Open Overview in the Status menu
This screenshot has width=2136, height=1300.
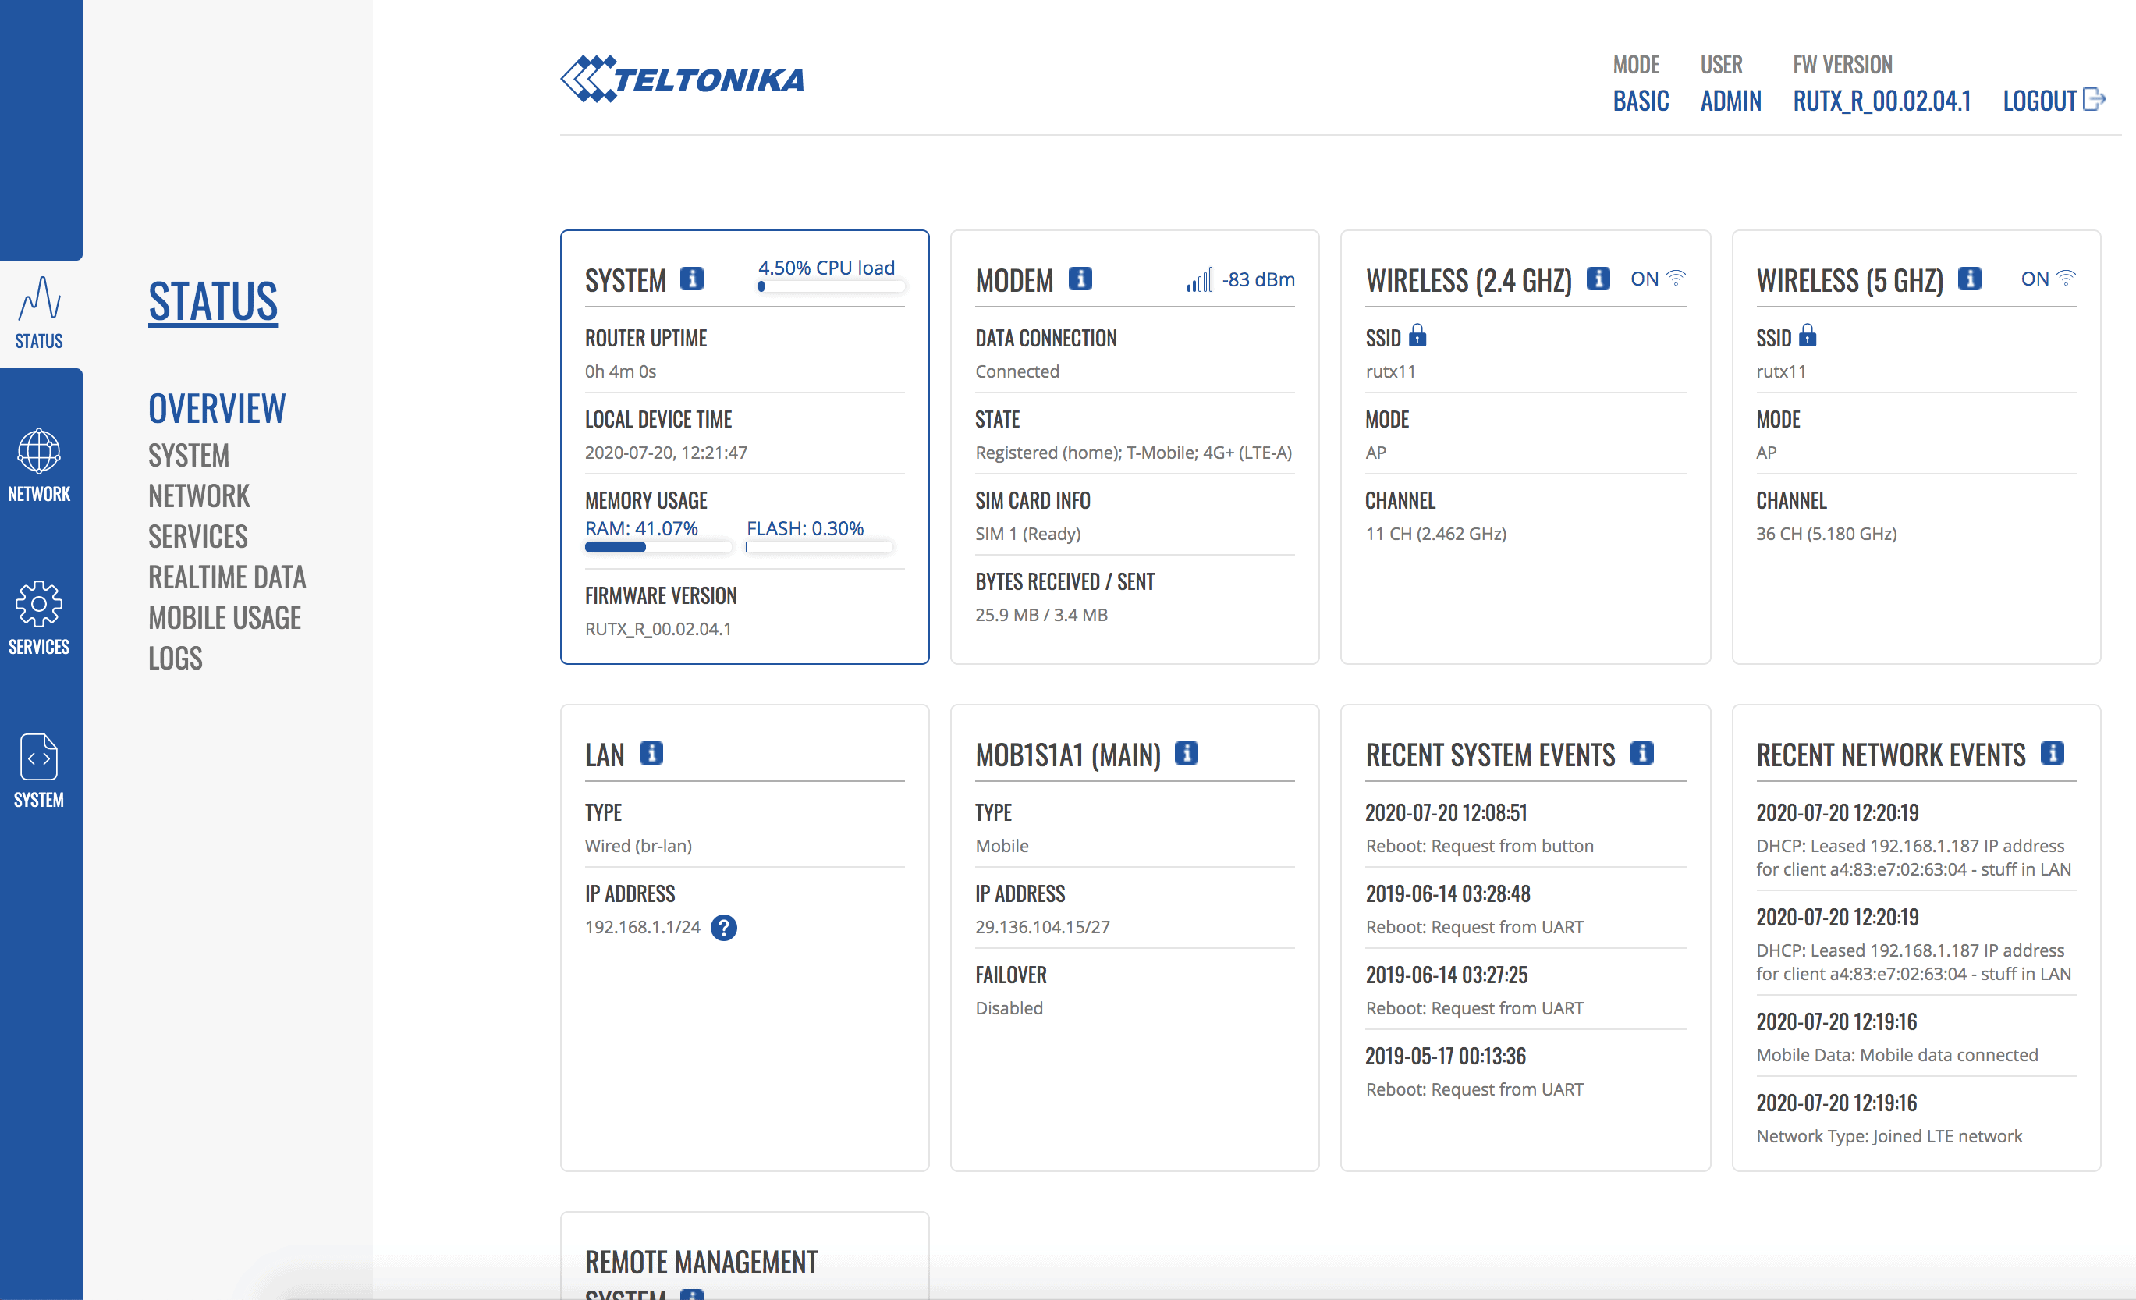point(217,408)
